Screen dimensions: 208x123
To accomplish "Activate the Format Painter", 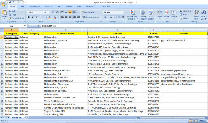I will click(17, 18).
